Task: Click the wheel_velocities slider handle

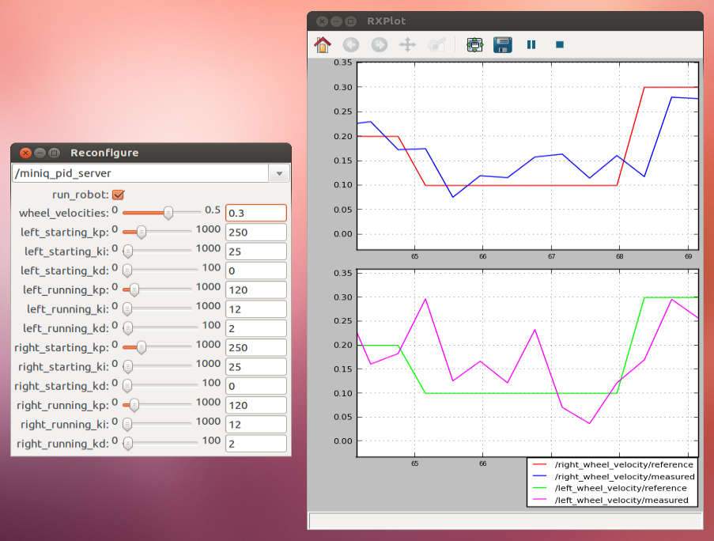Action: click(x=168, y=213)
